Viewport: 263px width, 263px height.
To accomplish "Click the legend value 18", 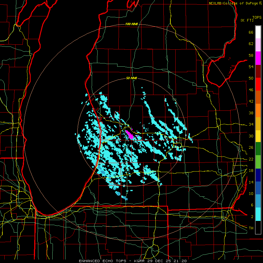I will (x=251, y=171).
